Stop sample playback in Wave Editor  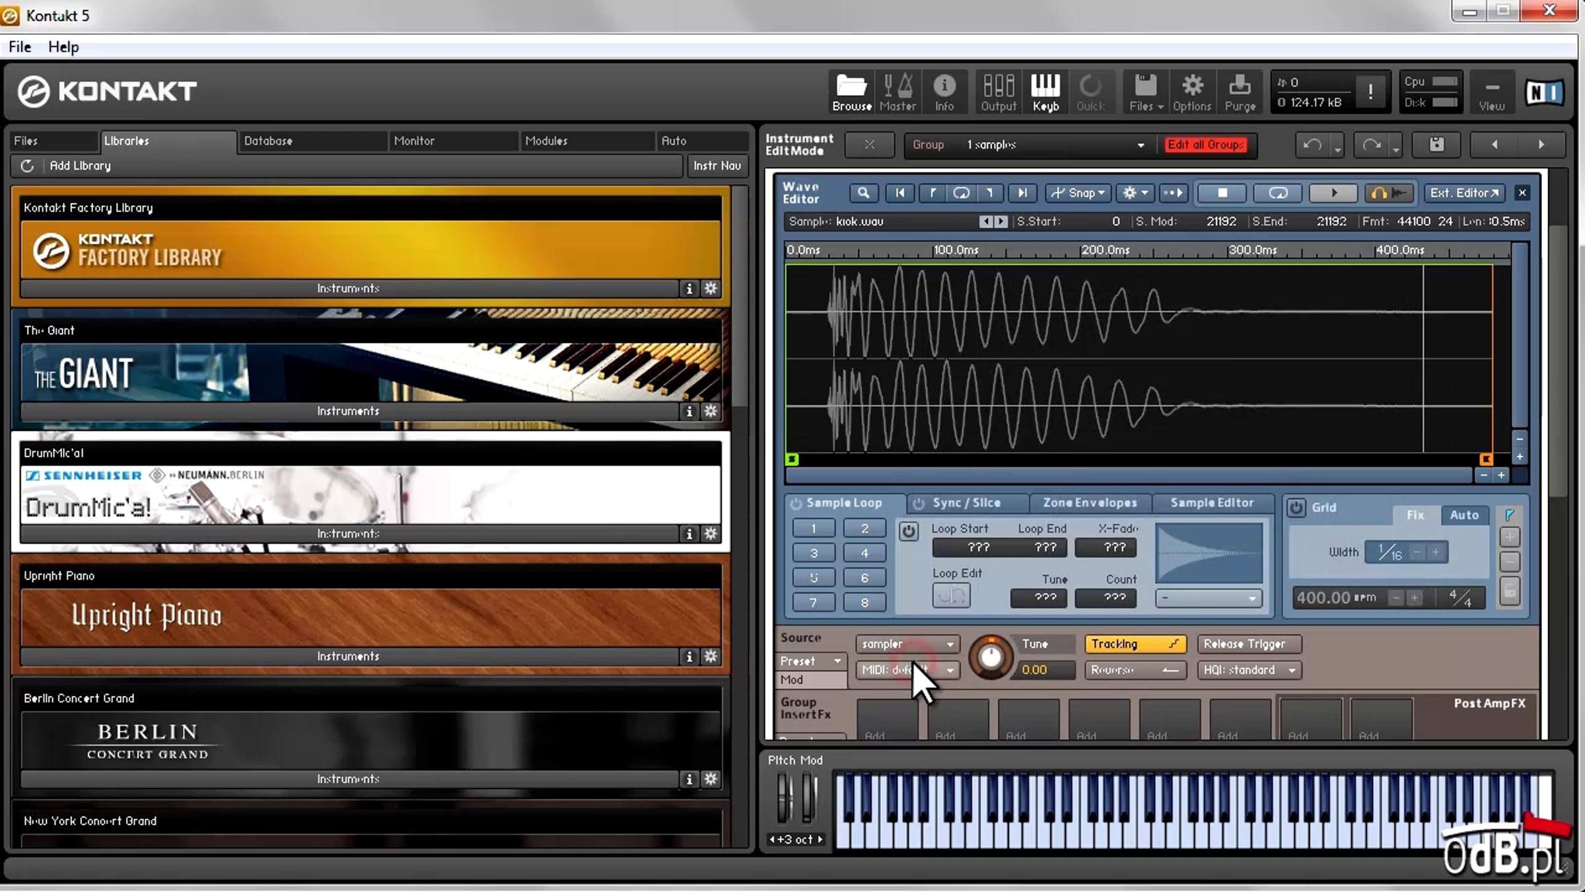(1222, 193)
